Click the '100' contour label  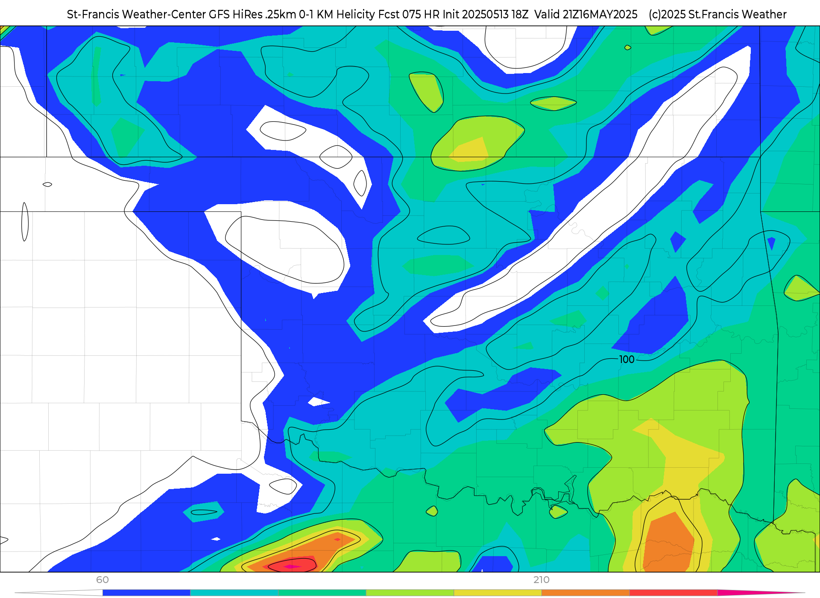click(627, 360)
